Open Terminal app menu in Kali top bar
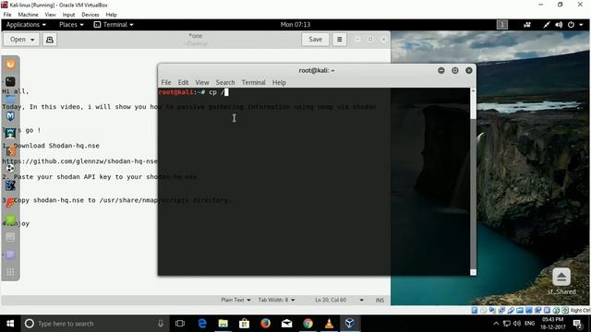 tap(114, 25)
